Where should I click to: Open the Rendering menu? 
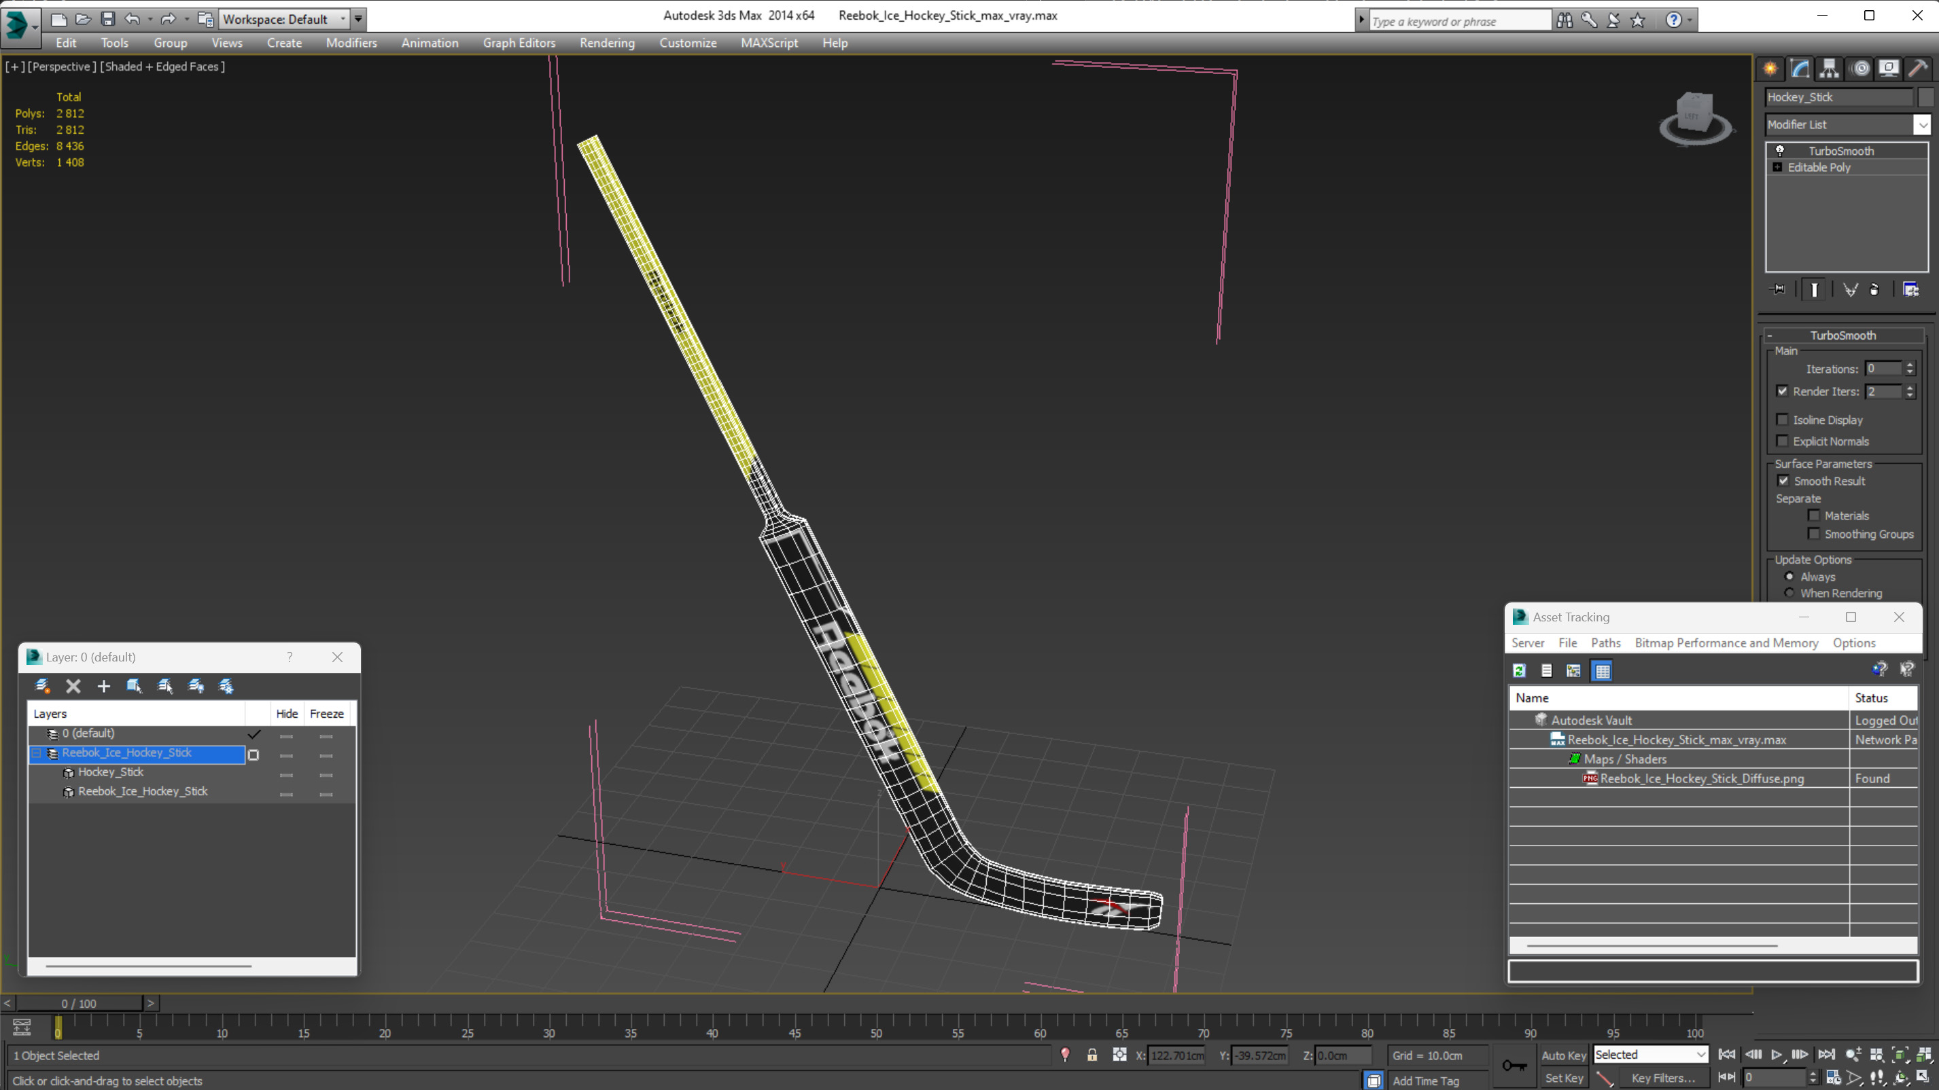pyautogui.click(x=607, y=43)
